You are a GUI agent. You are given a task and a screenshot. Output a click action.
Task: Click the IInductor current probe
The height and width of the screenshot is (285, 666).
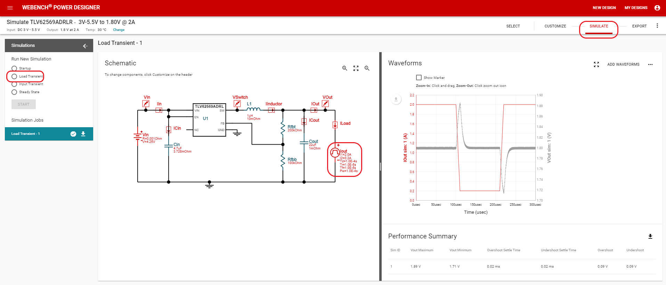click(x=271, y=110)
